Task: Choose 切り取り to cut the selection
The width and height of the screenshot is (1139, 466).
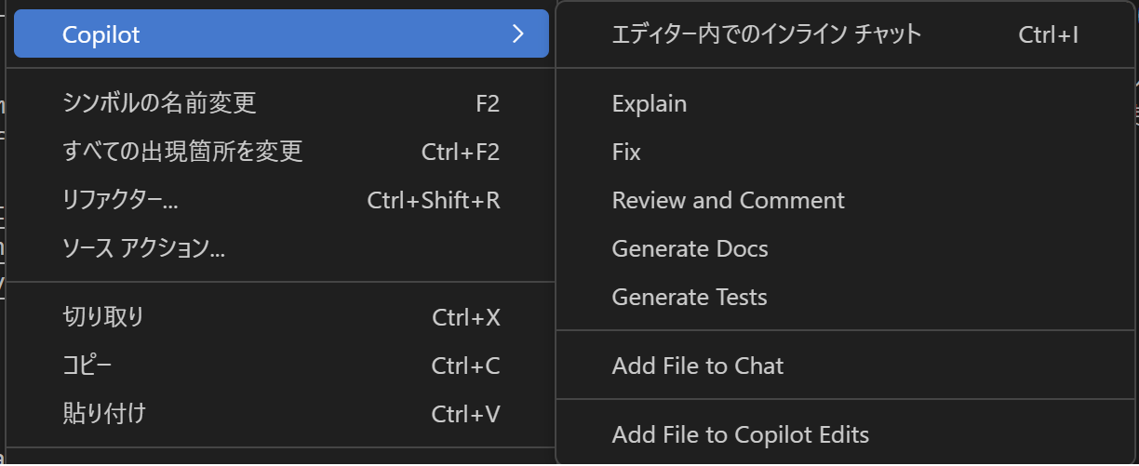Action: pos(103,317)
